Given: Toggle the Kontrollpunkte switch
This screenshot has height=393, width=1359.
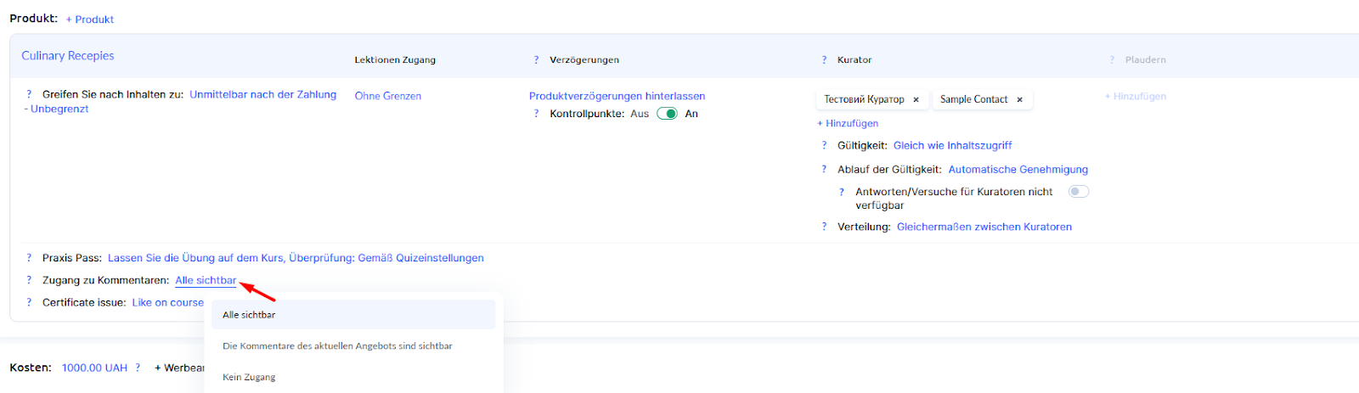Looking at the screenshot, I should (x=667, y=114).
